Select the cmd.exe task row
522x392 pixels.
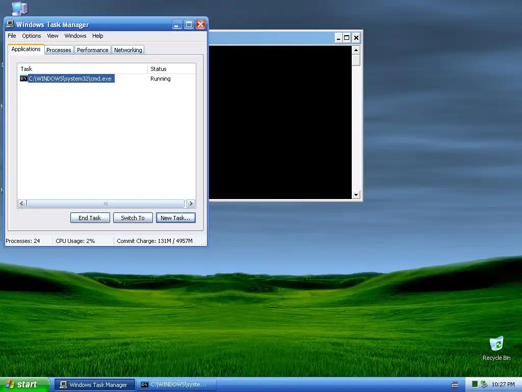point(107,79)
